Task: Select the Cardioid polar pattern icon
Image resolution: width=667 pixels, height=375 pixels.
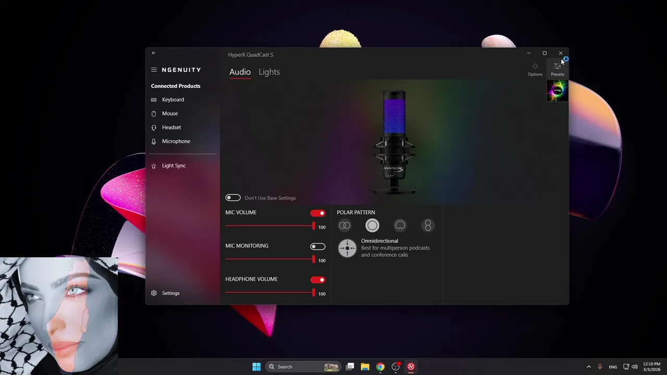Action: (400, 226)
